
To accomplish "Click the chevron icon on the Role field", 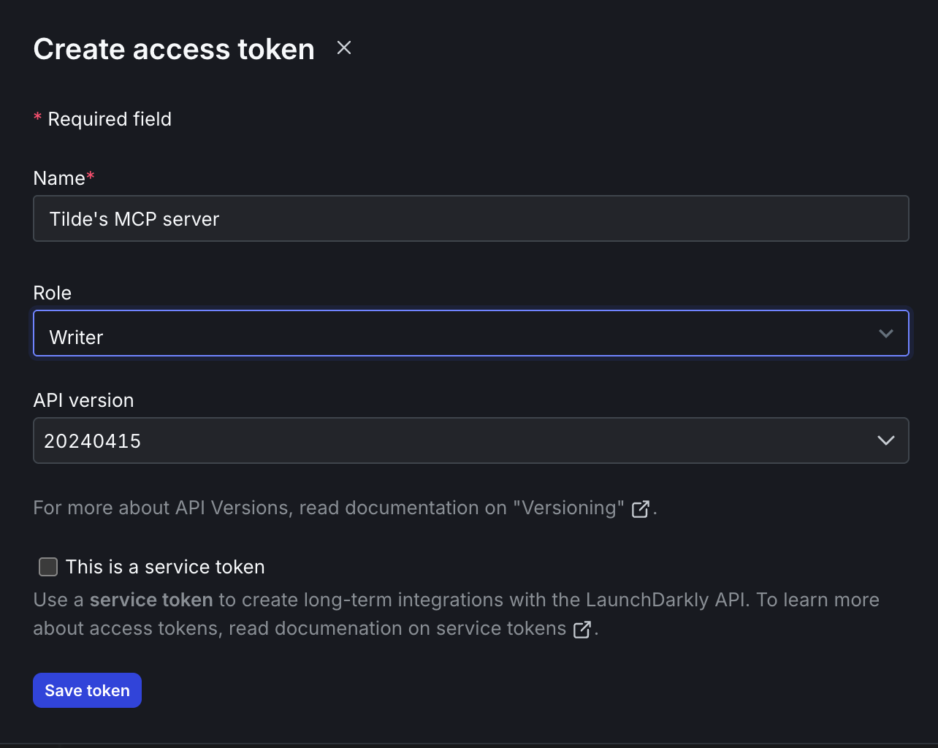I will point(886,333).
